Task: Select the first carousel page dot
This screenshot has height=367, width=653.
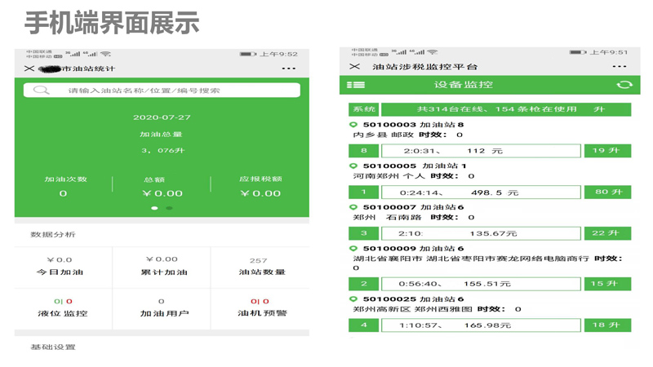Action: pos(154,209)
